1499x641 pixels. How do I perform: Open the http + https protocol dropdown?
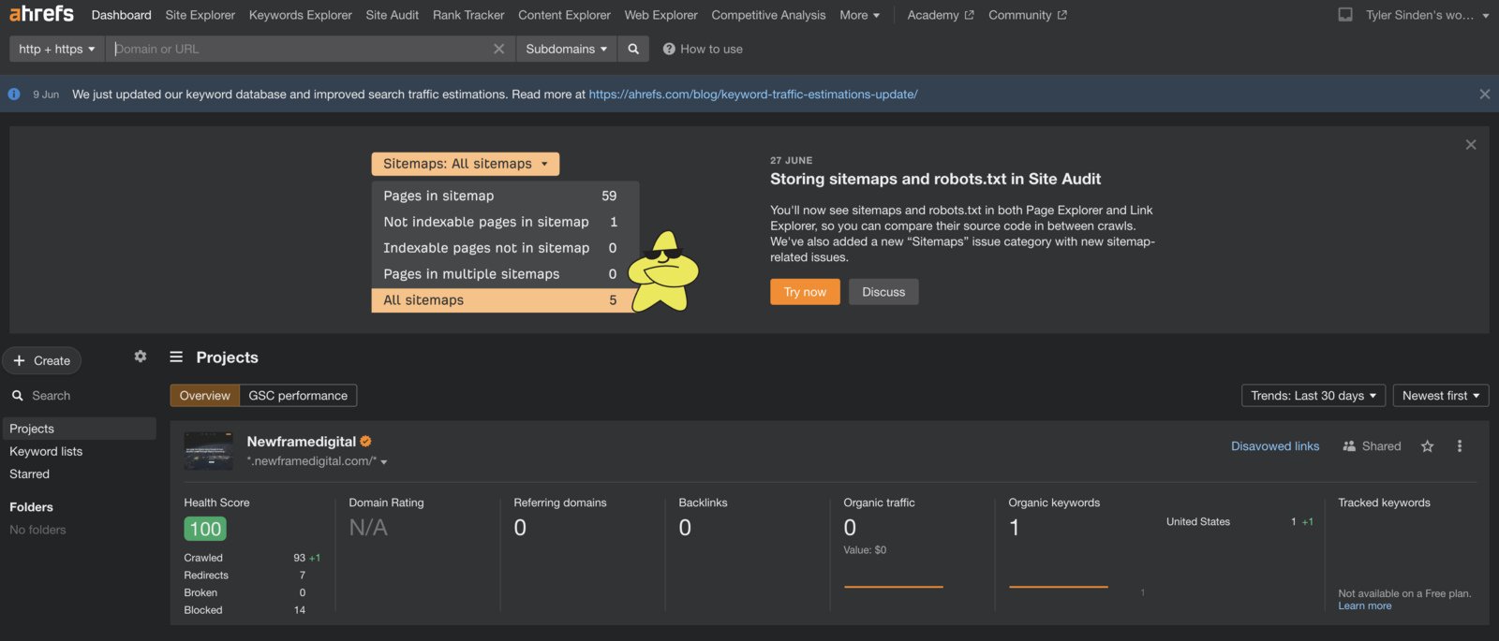click(56, 49)
